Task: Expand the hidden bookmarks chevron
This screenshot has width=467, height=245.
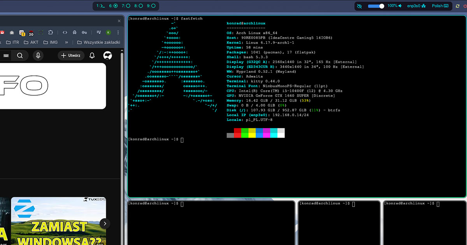Action: point(66,42)
